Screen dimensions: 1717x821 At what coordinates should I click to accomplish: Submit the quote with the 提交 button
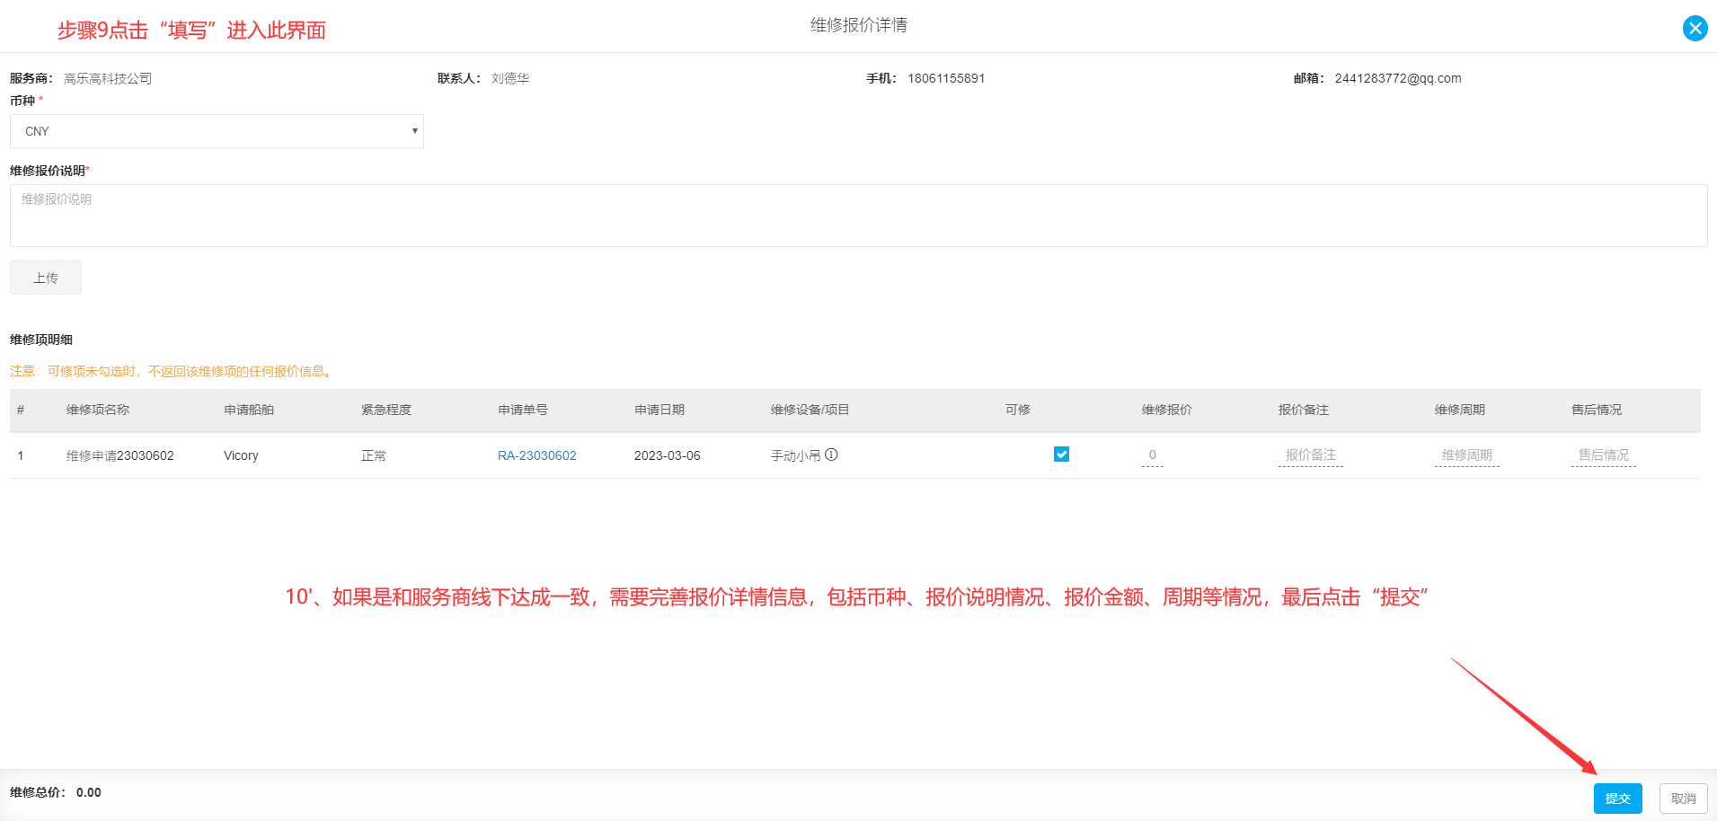pyautogui.click(x=1618, y=799)
